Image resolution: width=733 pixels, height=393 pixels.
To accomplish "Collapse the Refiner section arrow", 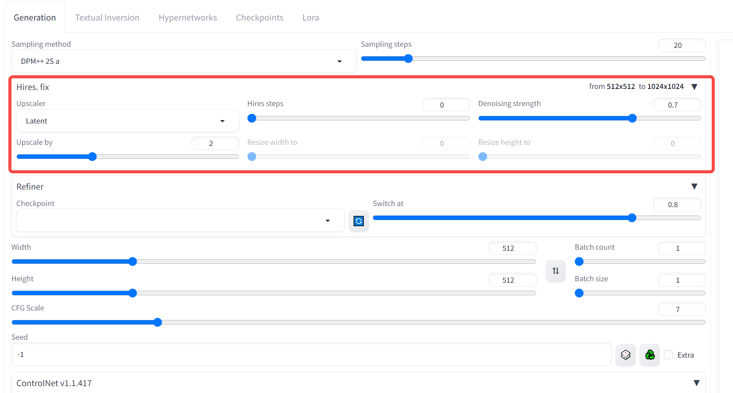I will (694, 186).
